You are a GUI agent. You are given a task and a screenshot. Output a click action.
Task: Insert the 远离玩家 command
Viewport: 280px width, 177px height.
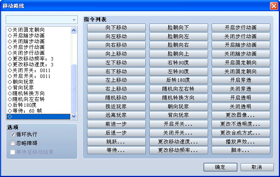tap(116, 115)
